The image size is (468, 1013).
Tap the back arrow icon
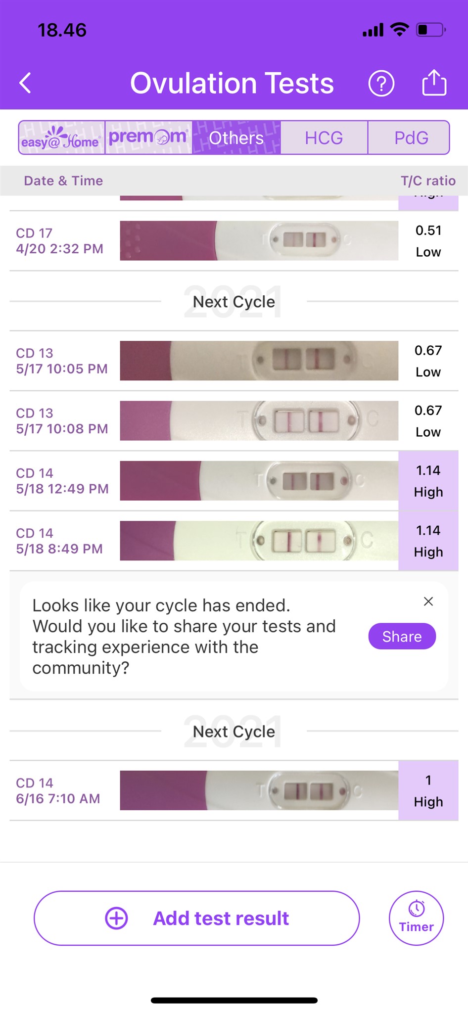pyautogui.click(x=26, y=83)
